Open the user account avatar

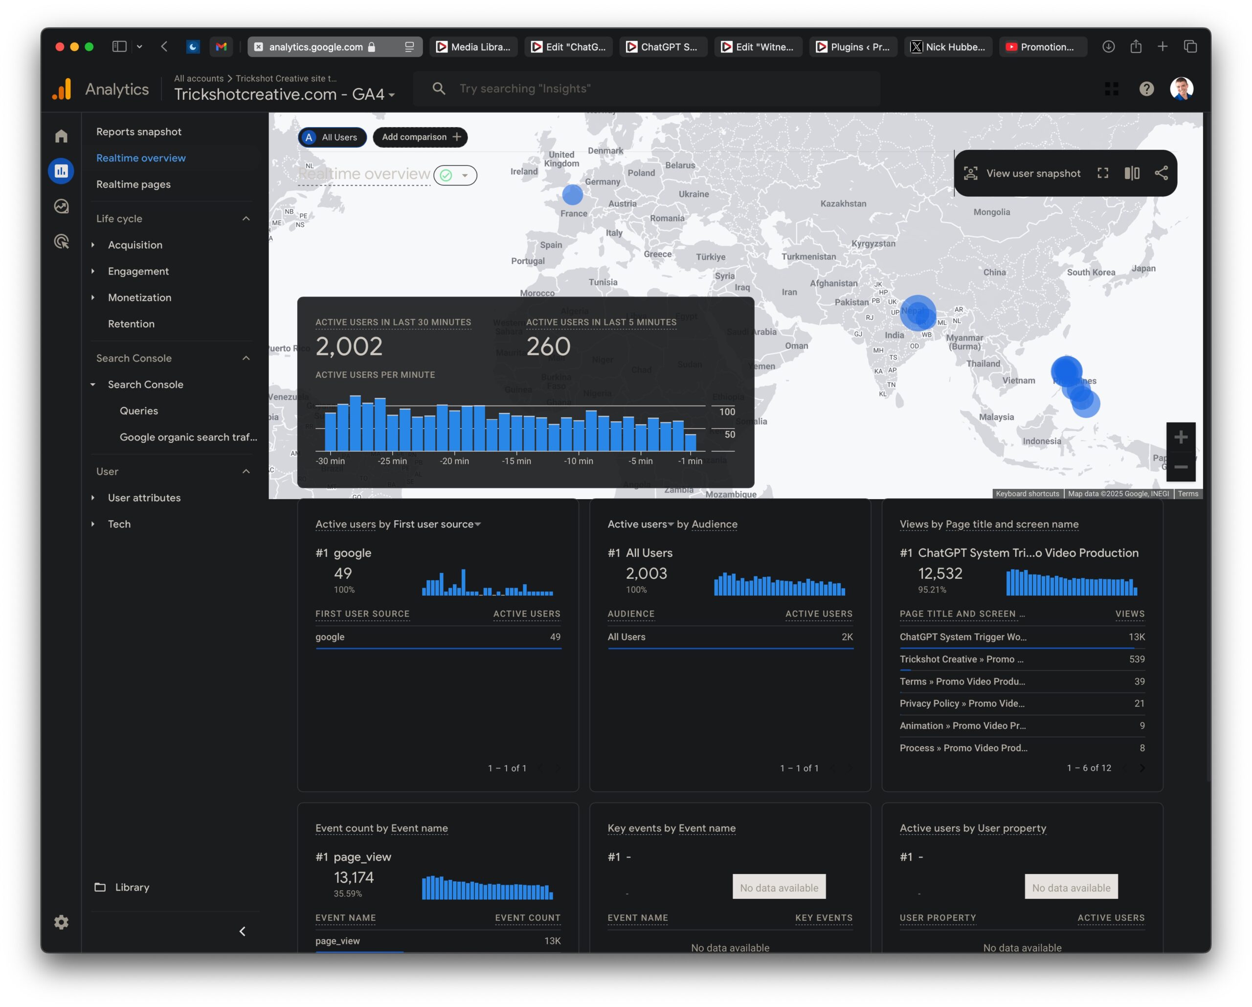(1182, 89)
